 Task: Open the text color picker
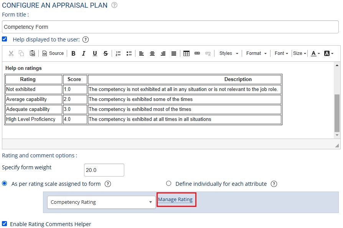coord(316,54)
